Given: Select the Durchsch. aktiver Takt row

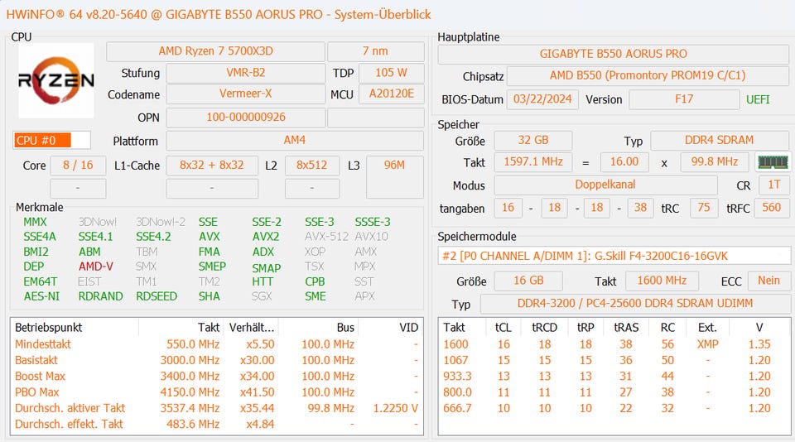Looking at the screenshot, I should coord(216,408).
